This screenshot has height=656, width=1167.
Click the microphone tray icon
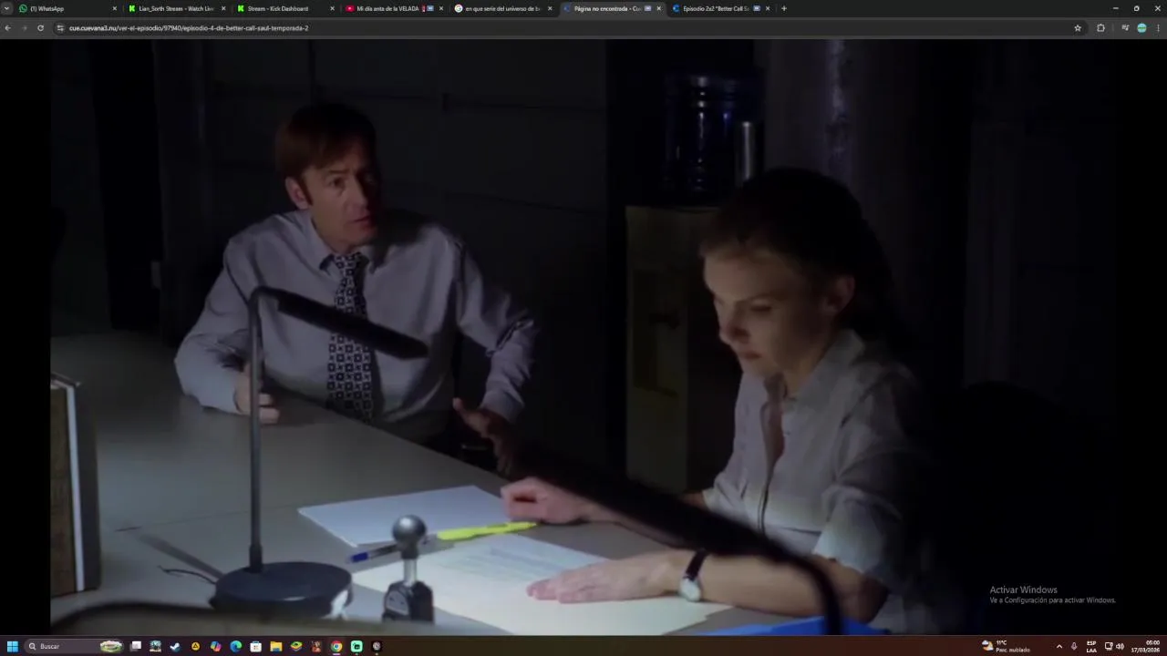[x=1074, y=646]
